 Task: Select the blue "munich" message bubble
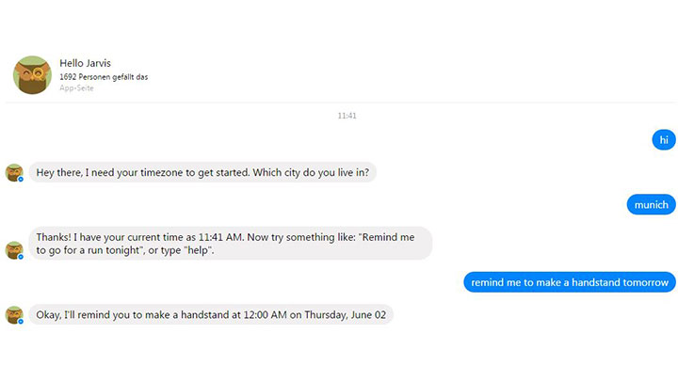(652, 205)
